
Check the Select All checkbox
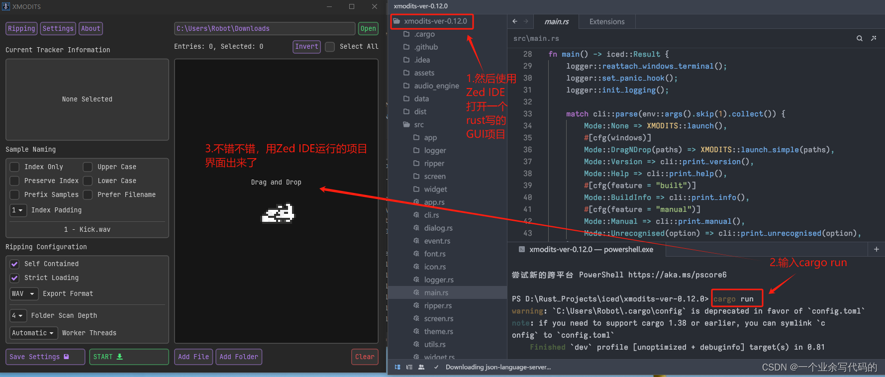pyautogui.click(x=330, y=47)
